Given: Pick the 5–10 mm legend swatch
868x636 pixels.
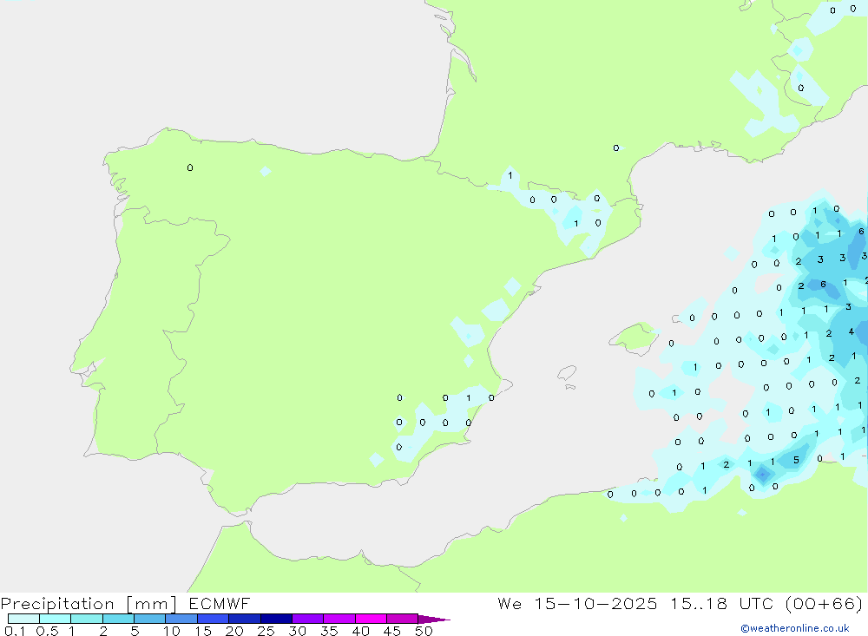Looking at the screenshot, I should (x=149, y=619).
